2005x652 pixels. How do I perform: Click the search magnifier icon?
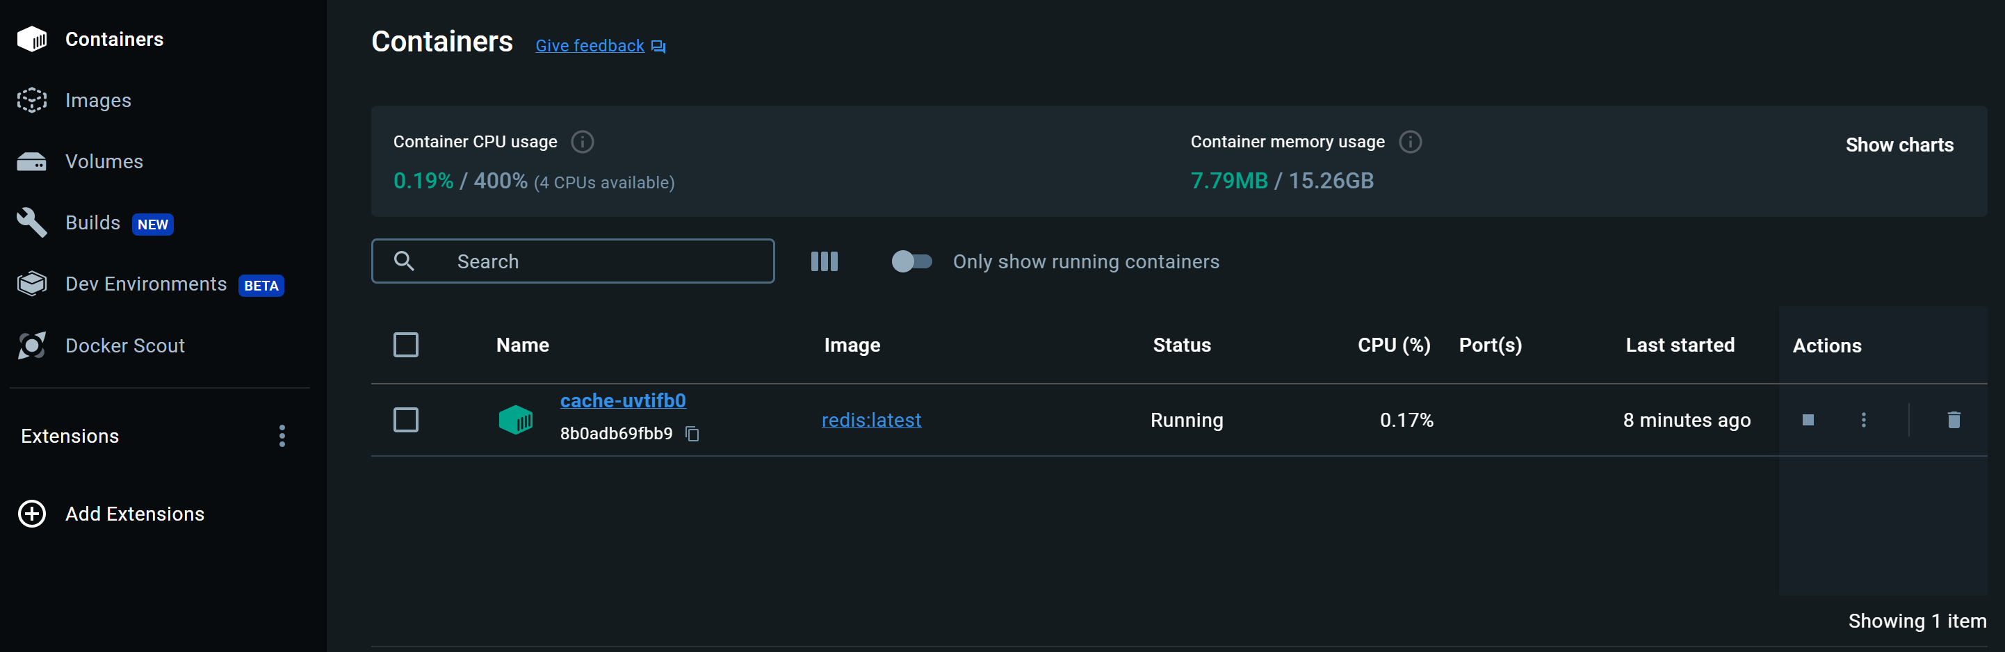404,261
